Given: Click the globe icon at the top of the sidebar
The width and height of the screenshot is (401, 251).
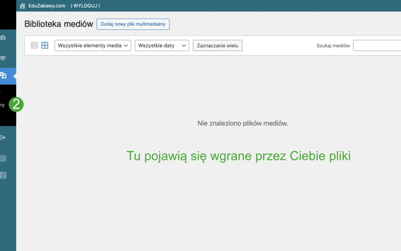Looking at the screenshot, I should pyautogui.click(x=3, y=38).
